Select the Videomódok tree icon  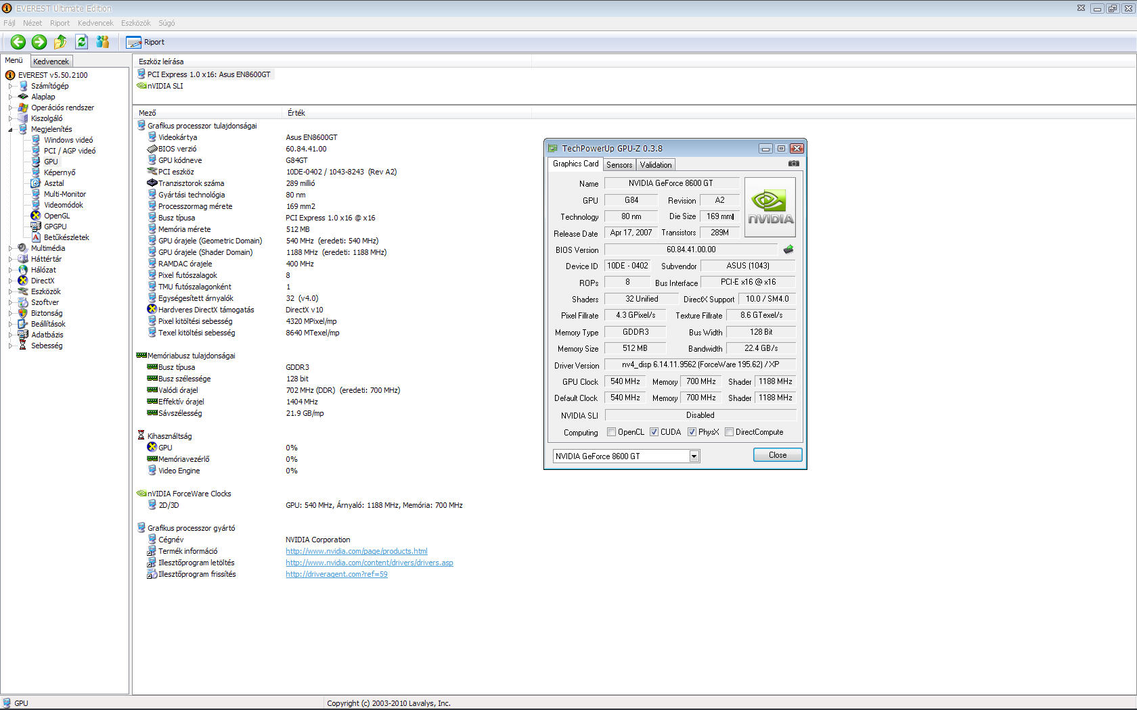(36, 205)
